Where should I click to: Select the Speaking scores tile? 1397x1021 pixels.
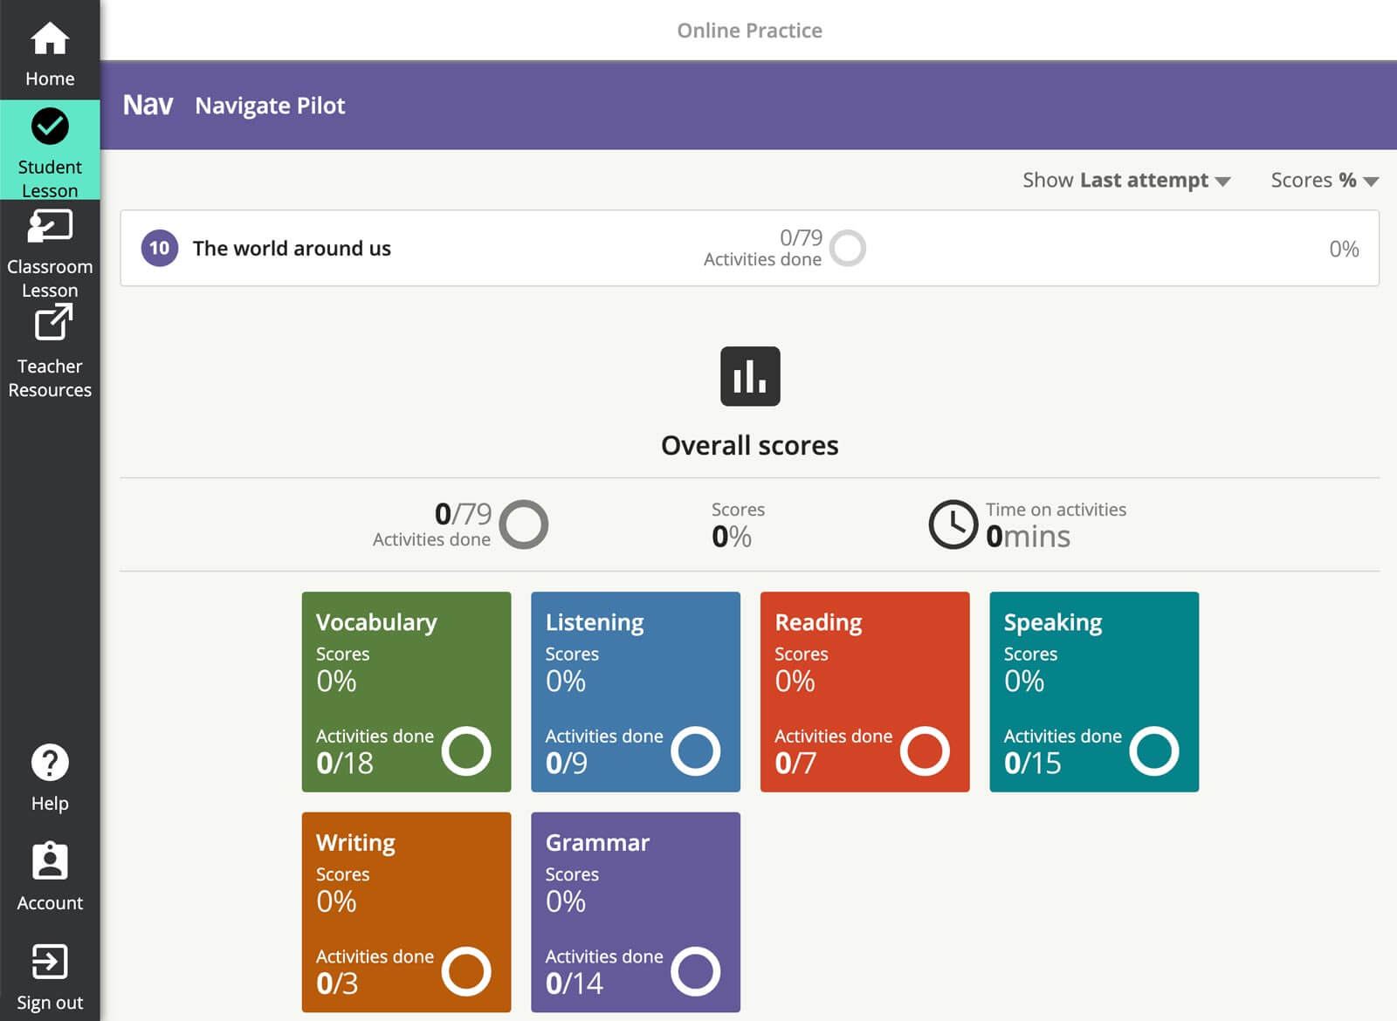(x=1093, y=691)
